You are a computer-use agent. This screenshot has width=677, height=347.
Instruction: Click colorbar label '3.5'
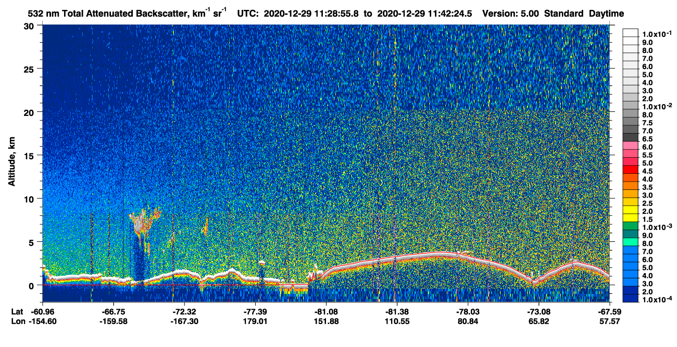point(647,187)
